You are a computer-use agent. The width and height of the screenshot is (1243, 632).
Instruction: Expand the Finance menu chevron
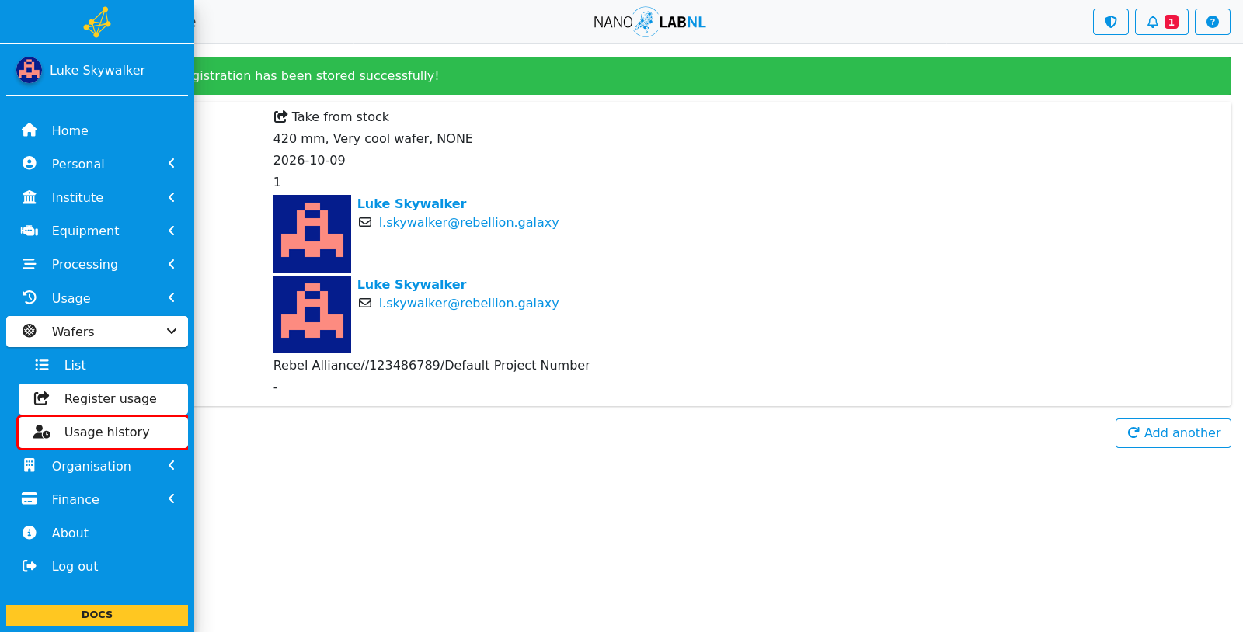tap(172, 499)
